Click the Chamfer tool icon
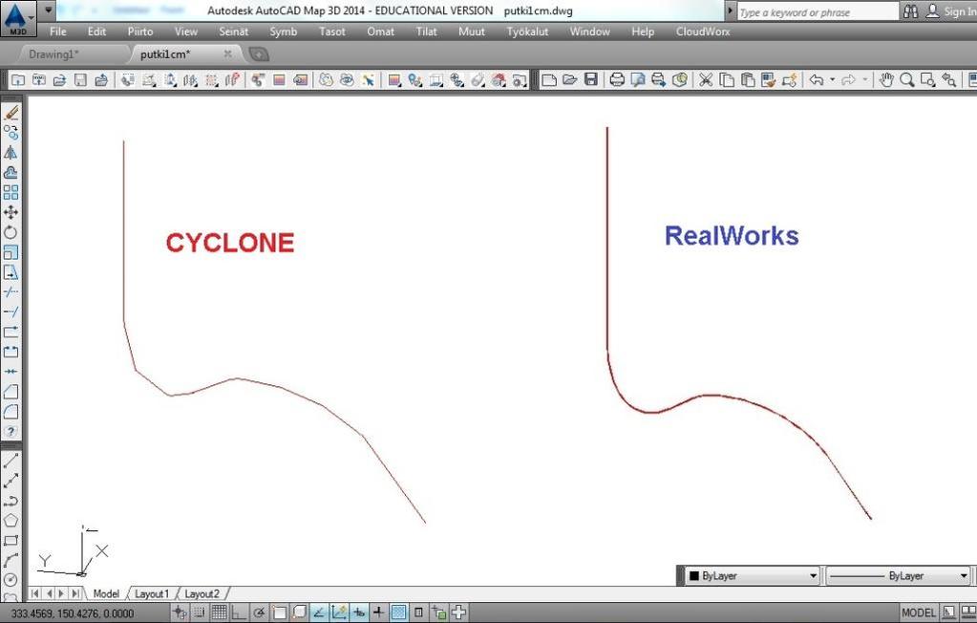Viewport: 977px width, 623px height. pyautogui.click(x=11, y=392)
